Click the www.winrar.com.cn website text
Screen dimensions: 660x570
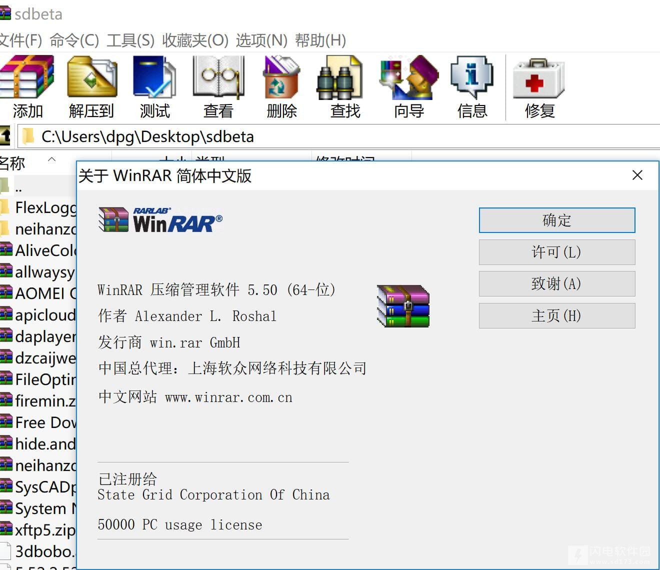228,397
